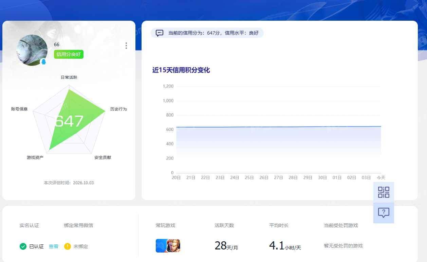
Task: Click the 已认证 status text
Action: tap(36, 246)
